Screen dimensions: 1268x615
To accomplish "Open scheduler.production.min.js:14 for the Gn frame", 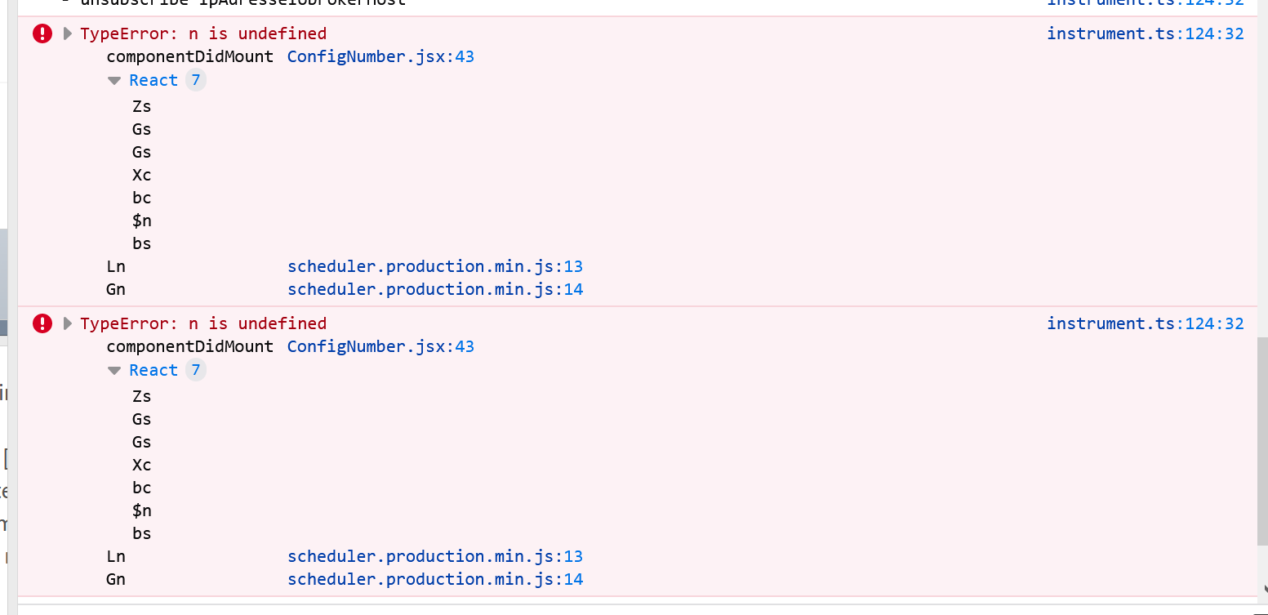I will click(434, 288).
